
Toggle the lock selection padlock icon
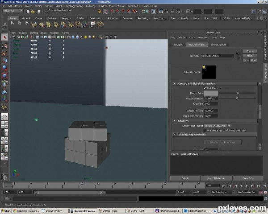point(100,12)
